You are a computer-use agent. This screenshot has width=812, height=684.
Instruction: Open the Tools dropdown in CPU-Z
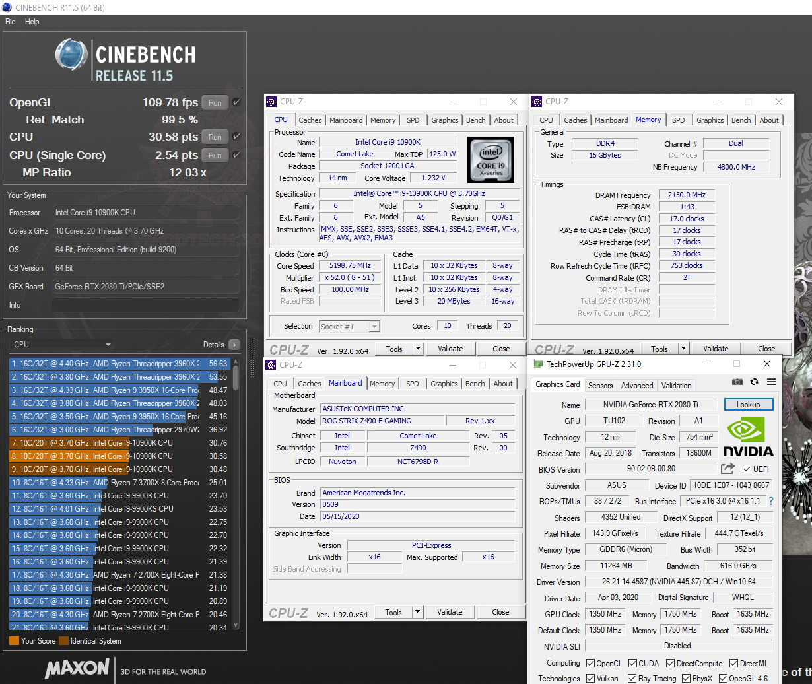tap(417, 348)
